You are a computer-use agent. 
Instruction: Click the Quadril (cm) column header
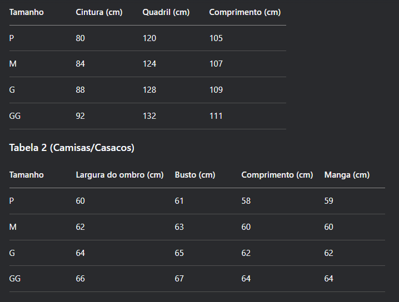point(166,12)
